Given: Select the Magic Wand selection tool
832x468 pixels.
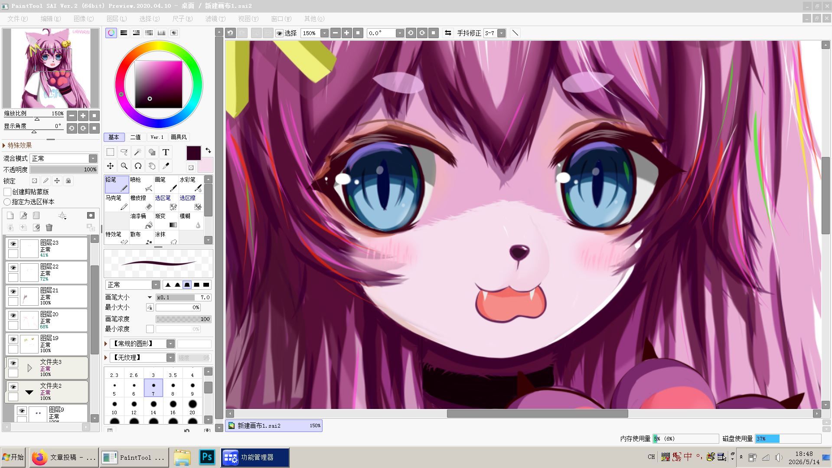Looking at the screenshot, I should click(138, 152).
